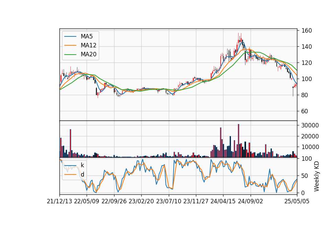Click the green MA20 legend line sample
This screenshot has height=237, width=330.
click(x=70, y=55)
